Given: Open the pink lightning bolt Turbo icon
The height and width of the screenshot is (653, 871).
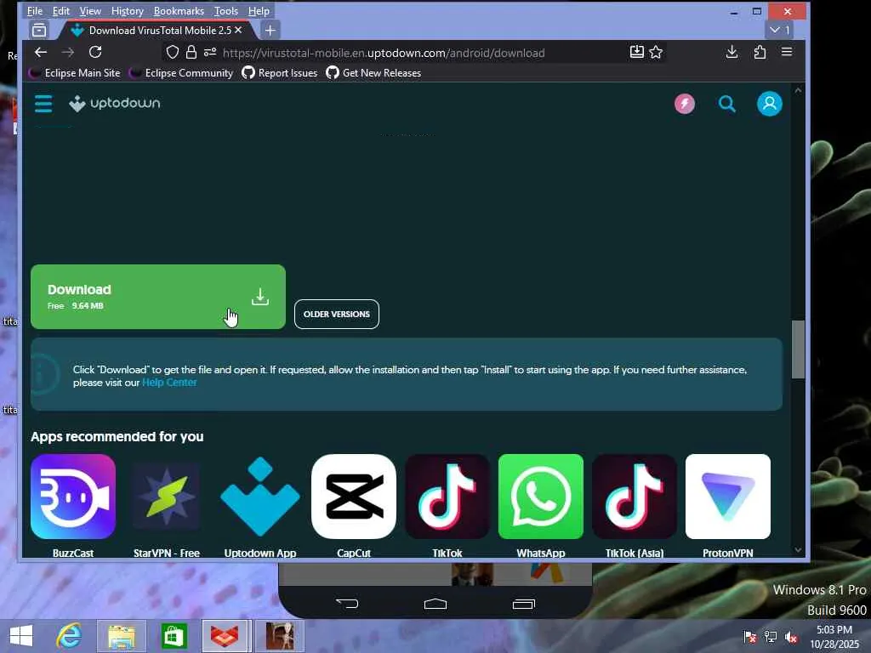Looking at the screenshot, I should click(685, 104).
